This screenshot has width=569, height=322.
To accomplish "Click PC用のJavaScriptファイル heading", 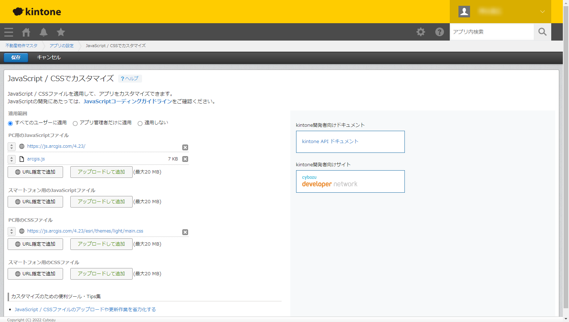I will [38, 135].
